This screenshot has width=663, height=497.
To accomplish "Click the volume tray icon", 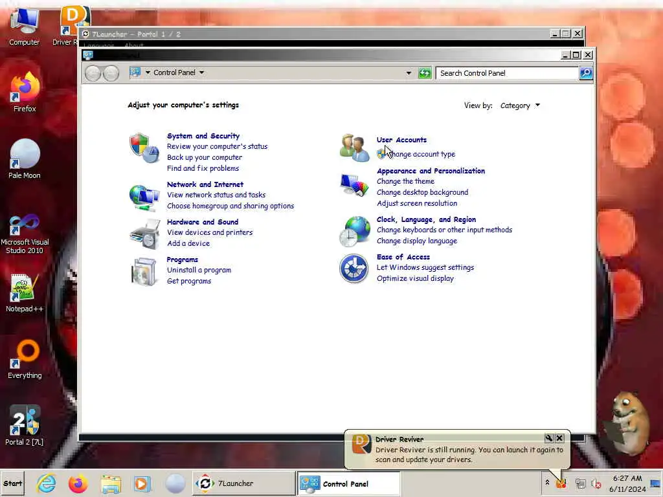I will [596, 483].
